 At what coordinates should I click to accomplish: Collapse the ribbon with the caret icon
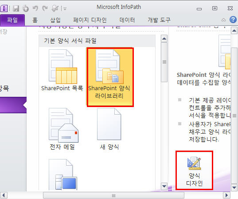[x=223, y=20]
